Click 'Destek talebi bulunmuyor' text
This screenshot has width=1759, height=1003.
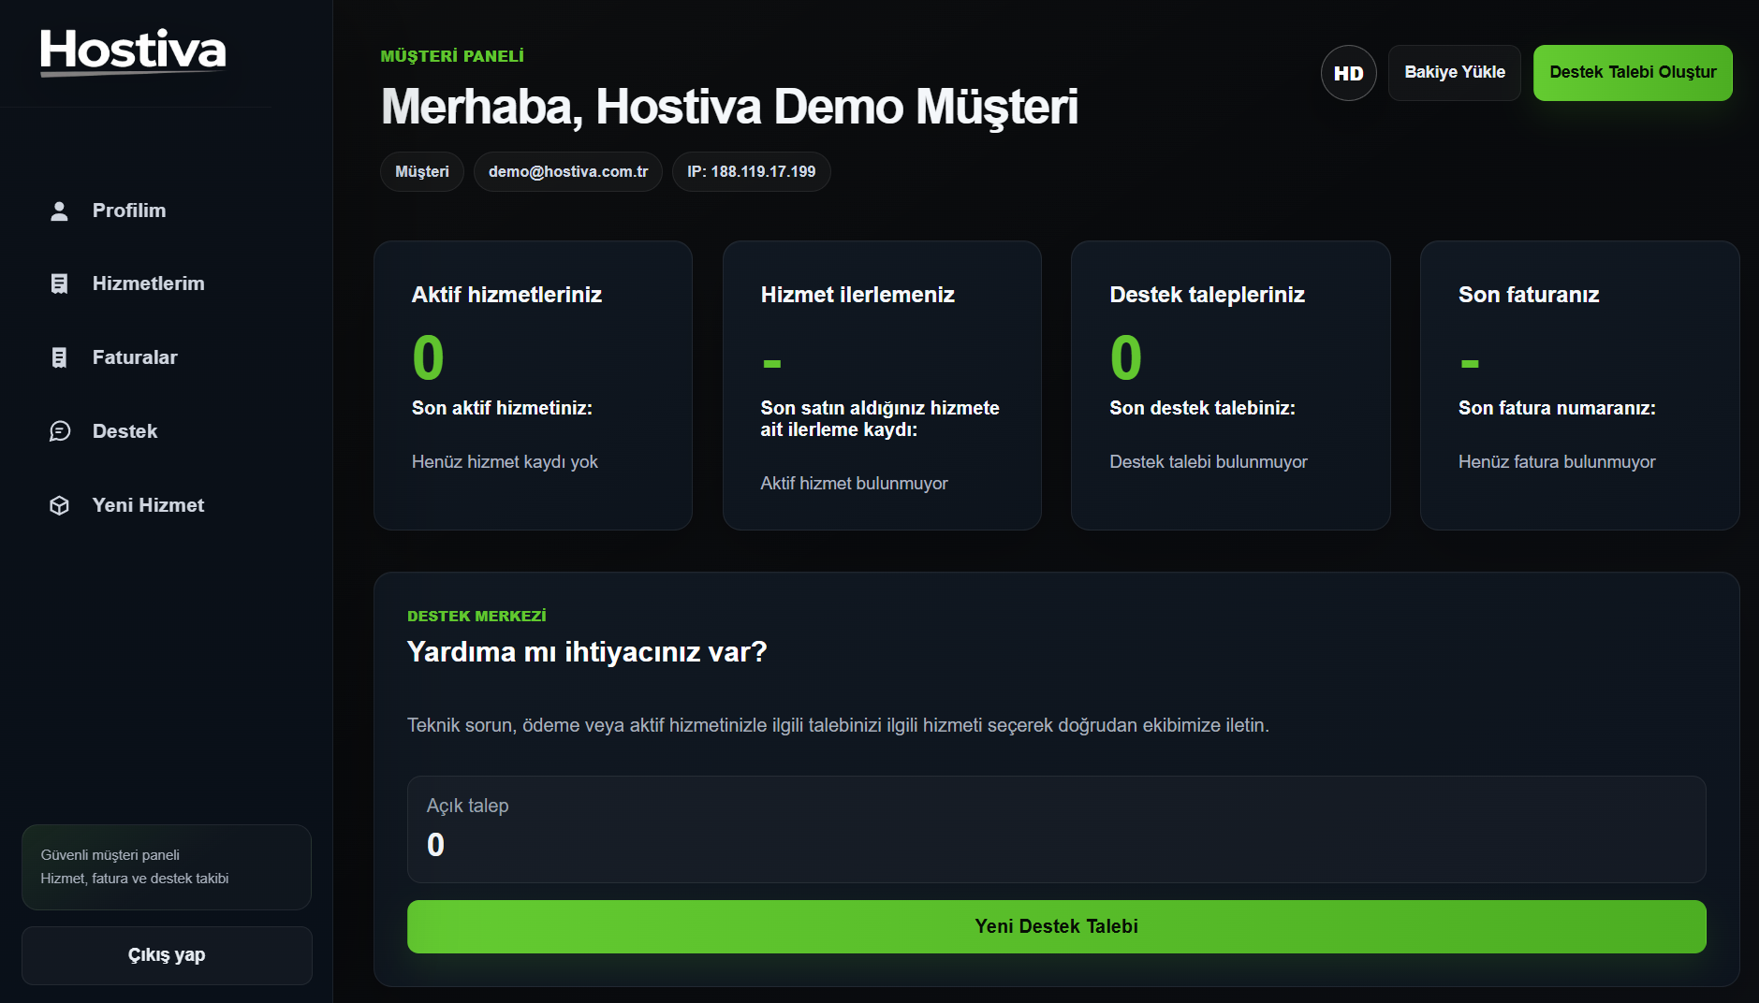coord(1209,462)
